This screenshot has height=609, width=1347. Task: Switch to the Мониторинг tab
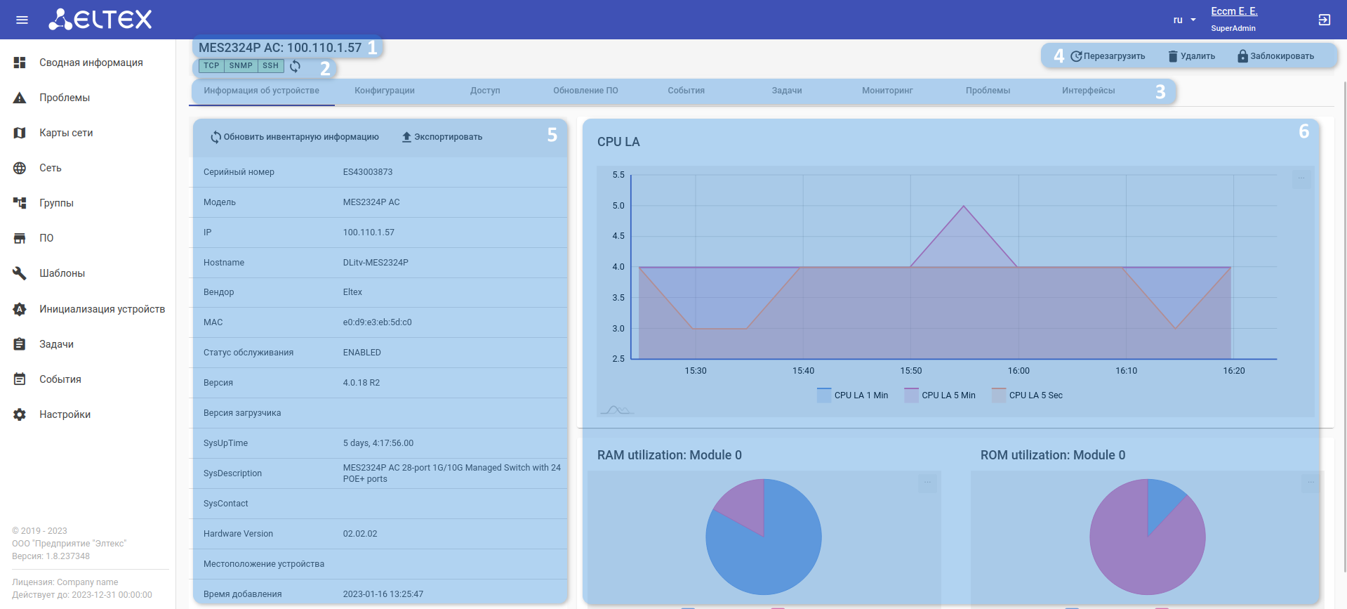click(887, 91)
